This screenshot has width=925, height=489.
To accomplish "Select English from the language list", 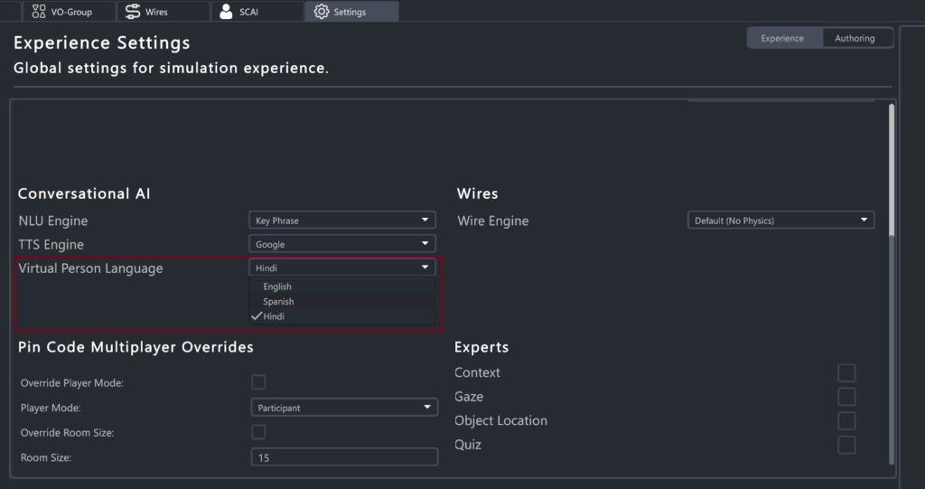I will [x=277, y=287].
